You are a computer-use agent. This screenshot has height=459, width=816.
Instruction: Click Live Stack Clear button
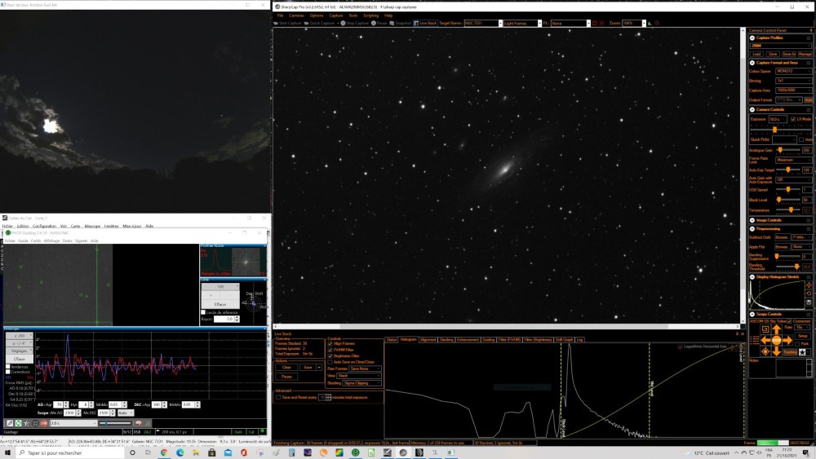click(x=286, y=368)
